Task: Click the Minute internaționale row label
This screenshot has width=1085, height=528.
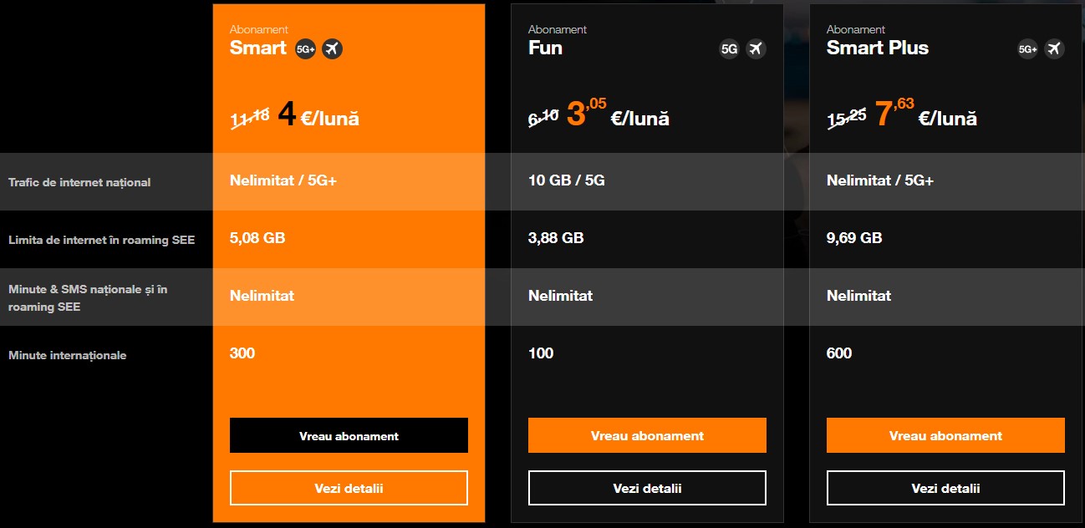Action: 68,355
